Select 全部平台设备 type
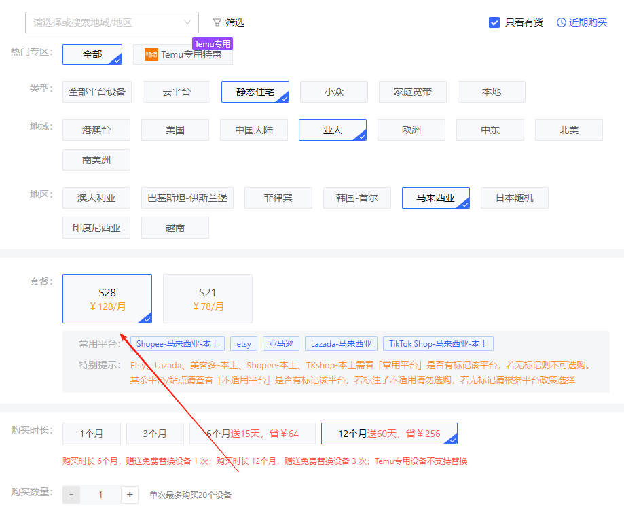 coord(97,92)
